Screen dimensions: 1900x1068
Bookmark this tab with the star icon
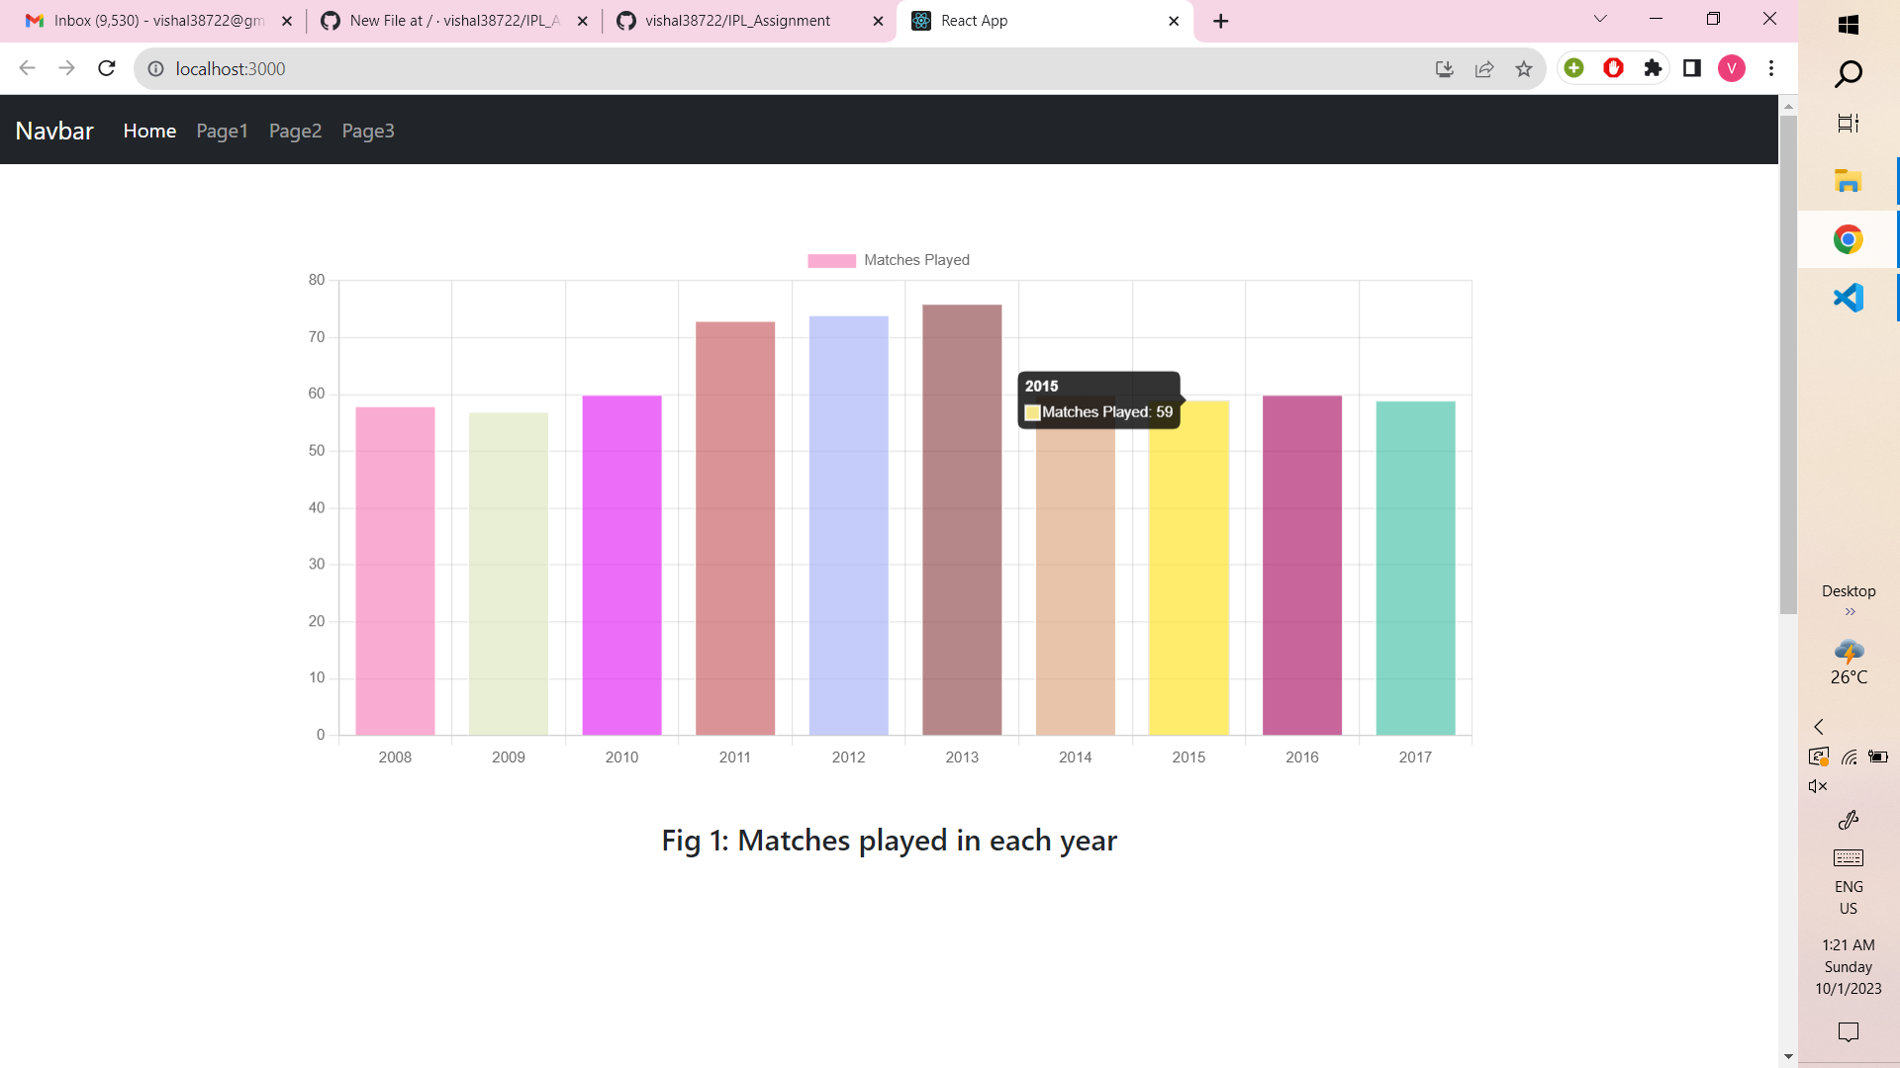[x=1524, y=68]
